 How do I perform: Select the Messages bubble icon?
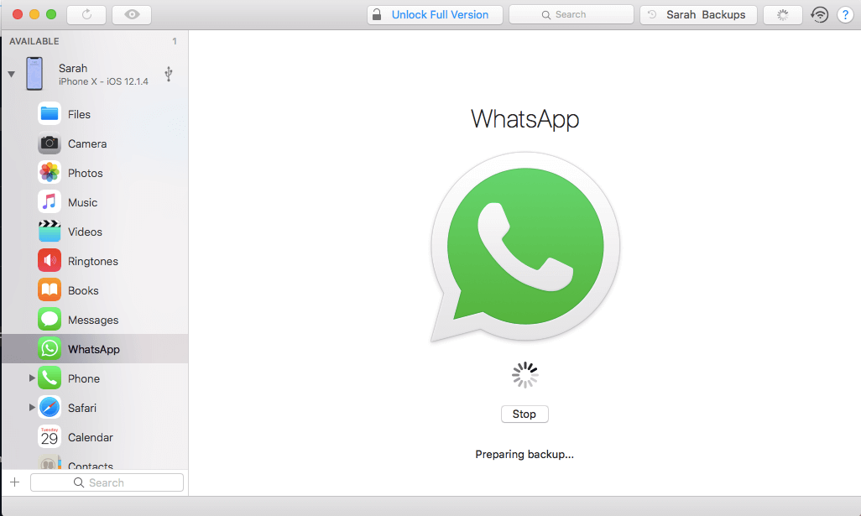coord(50,320)
